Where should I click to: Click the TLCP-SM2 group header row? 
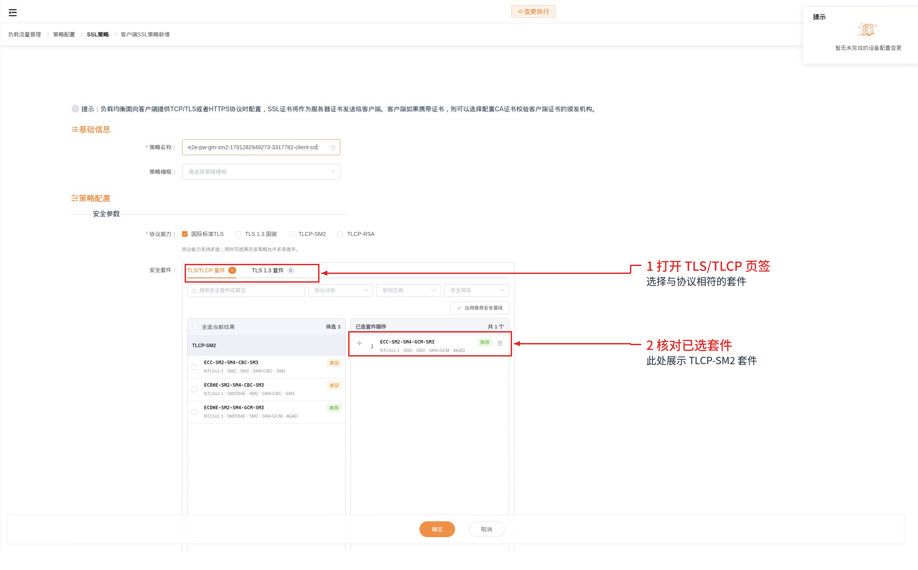tap(266, 345)
